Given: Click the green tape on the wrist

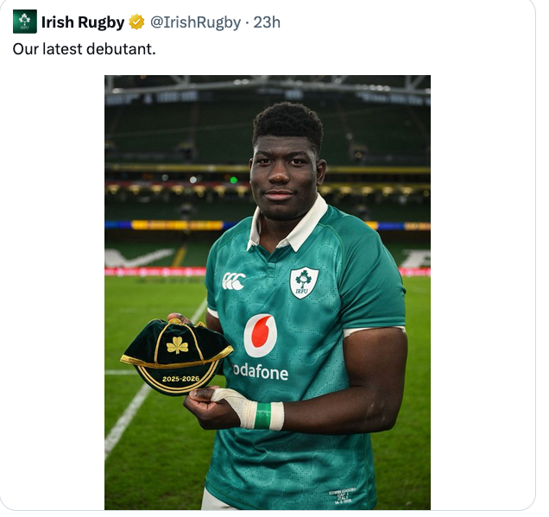Looking at the screenshot, I should click(262, 415).
